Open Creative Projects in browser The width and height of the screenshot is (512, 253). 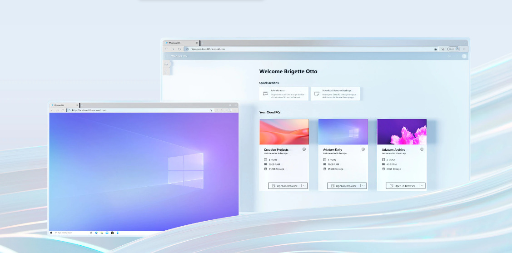[x=284, y=186]
